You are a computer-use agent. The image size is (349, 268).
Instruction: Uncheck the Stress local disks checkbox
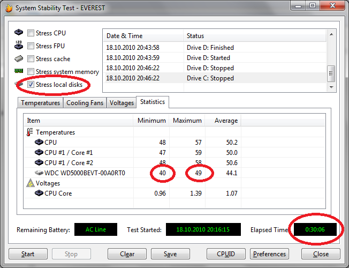(x=31, y=85)
